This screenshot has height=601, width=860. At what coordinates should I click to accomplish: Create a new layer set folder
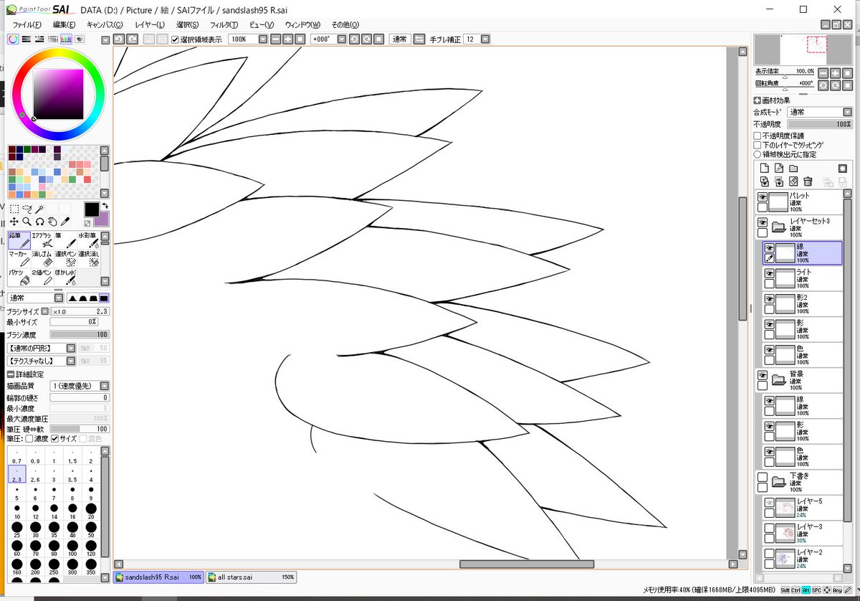793,168
